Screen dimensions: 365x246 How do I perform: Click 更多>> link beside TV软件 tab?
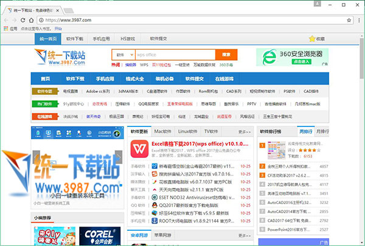[245, 132]
